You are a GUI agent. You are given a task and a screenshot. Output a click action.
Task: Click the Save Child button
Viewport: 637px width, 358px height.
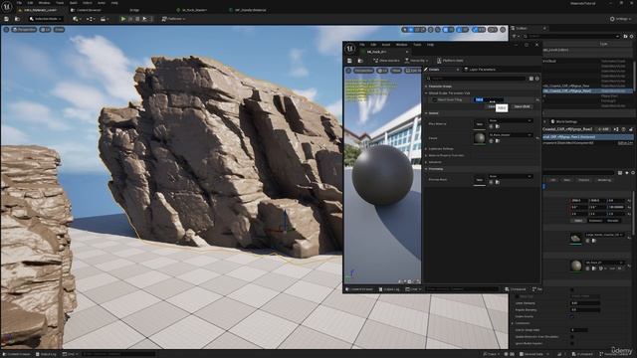pyautogui.click(x=522, y=106)
